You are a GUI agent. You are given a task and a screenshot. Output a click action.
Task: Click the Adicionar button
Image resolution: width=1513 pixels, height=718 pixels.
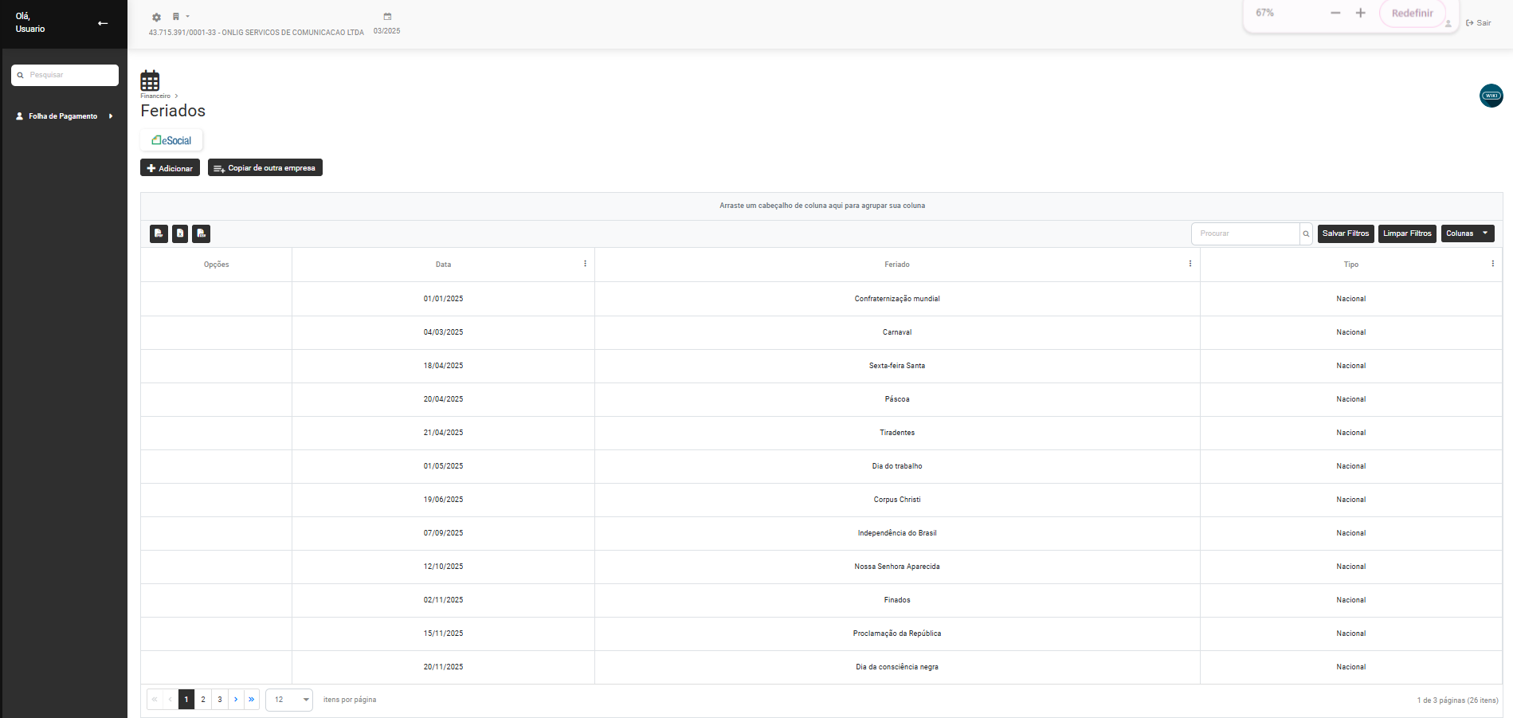(x=170, y=168)
